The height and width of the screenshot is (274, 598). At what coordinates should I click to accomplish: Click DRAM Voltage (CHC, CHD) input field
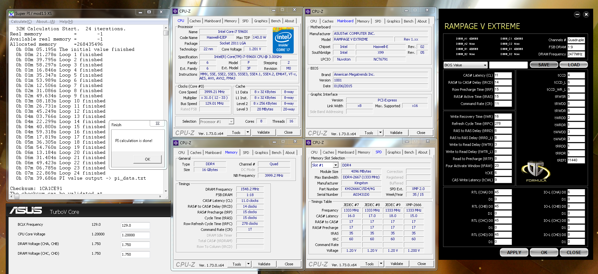[135, 254]
